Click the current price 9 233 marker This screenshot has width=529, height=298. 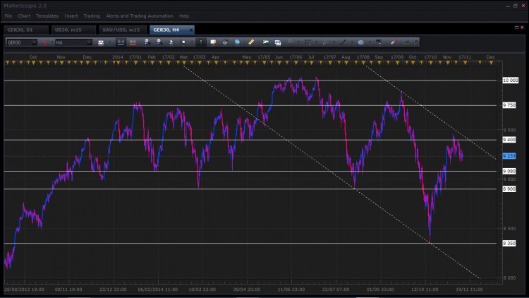pyautogui.click(x=509, y=156)
